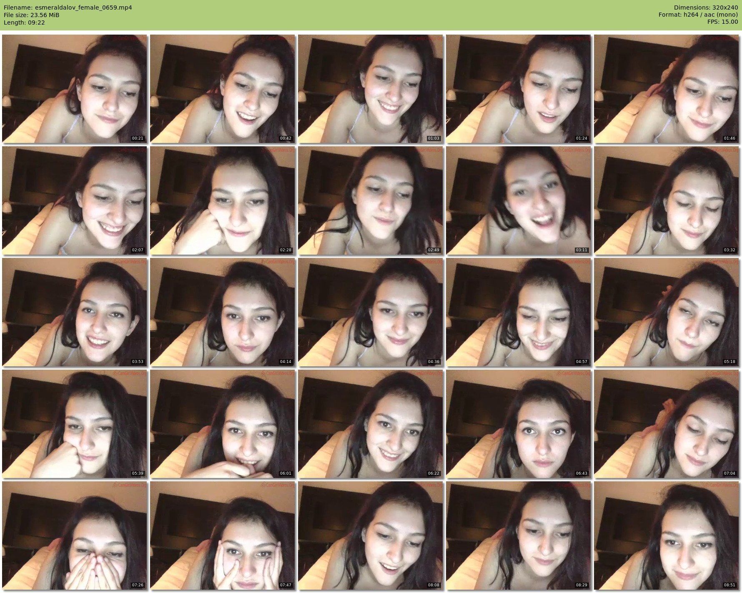Click the thumbnail stamped 00:42

coord(223,89)
